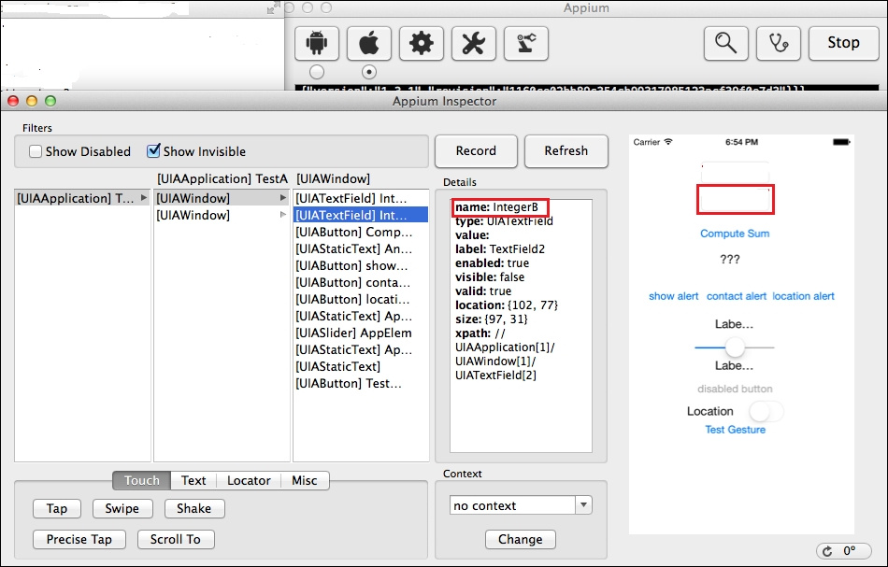Click contact alert in device preview
Screen dimensions: 888x567
coord(737,296)
